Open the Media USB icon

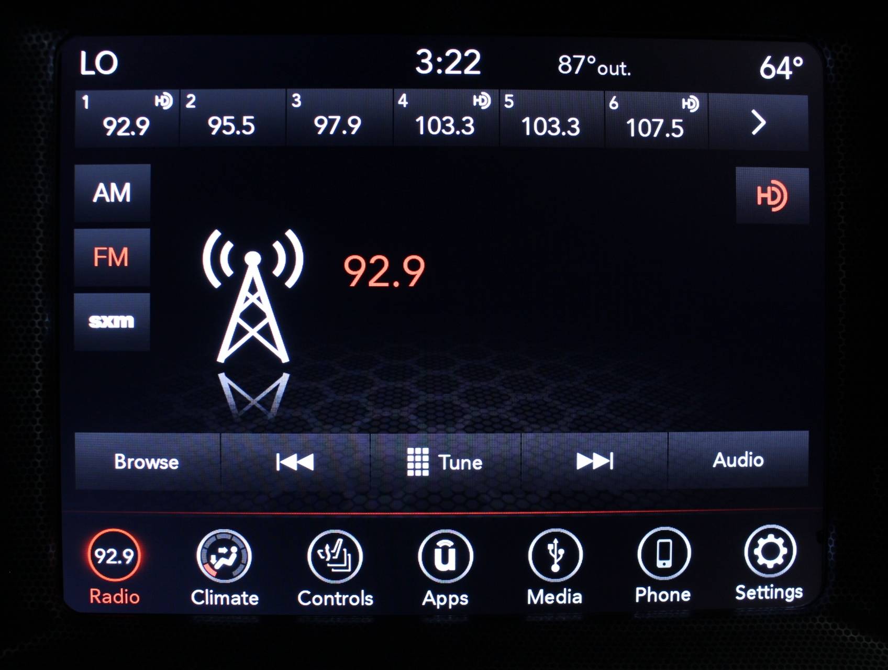[x=554, y=556]
